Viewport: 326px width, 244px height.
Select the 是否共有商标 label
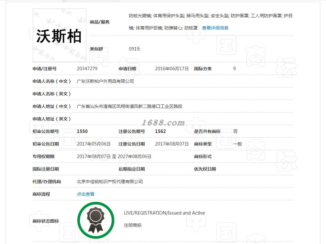[x=207, y=131]
